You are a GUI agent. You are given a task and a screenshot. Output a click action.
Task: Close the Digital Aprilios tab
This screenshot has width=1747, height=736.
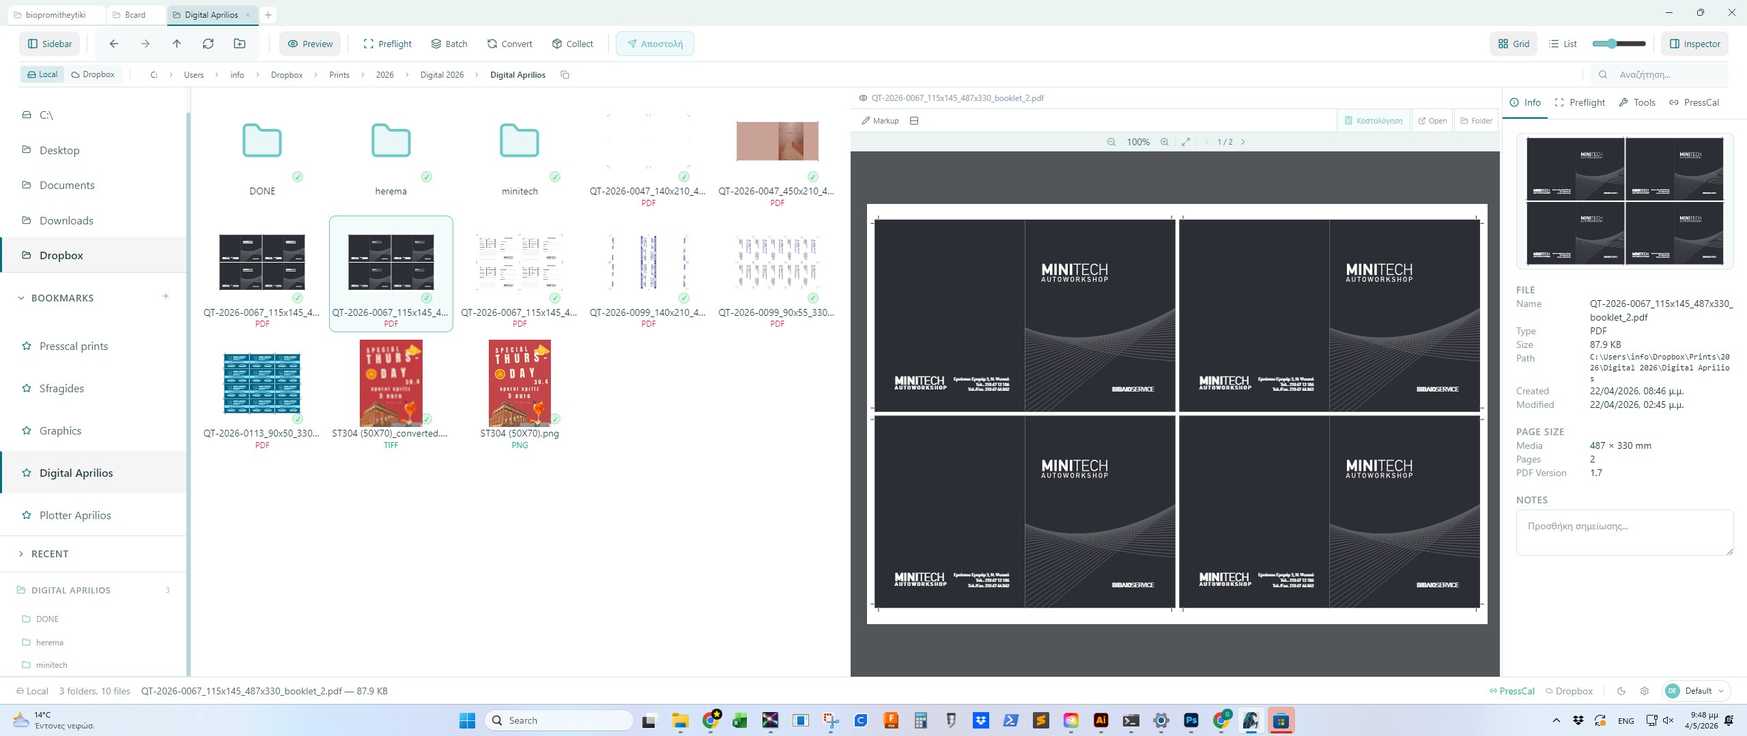(248, 15)
